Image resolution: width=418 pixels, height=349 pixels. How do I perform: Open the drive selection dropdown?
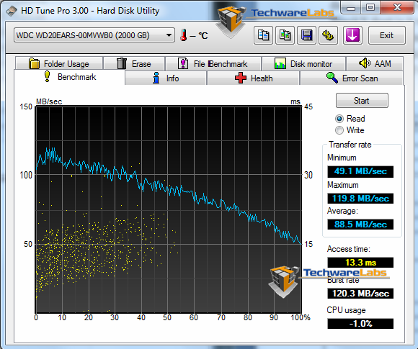click(94, 35)
